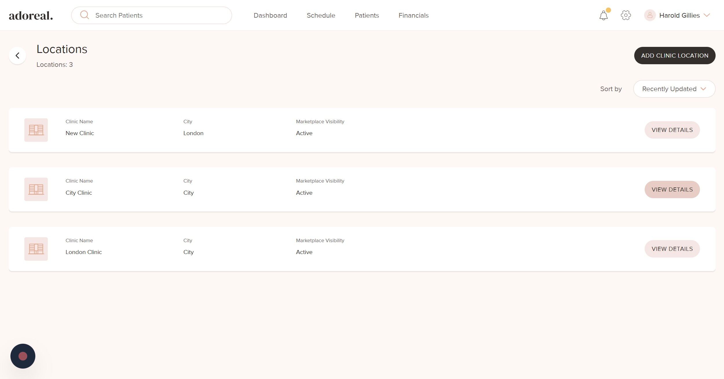Image resolution: width=724 pixels, height=379 pixels.
Task: Click the search magnifier icon
Action: [84, 15]
